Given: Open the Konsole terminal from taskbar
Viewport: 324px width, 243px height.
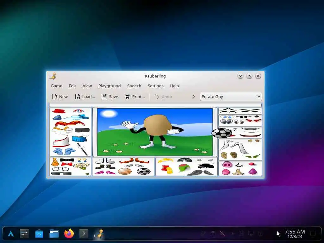Looking at the screenshot, I should pos(84,234).
